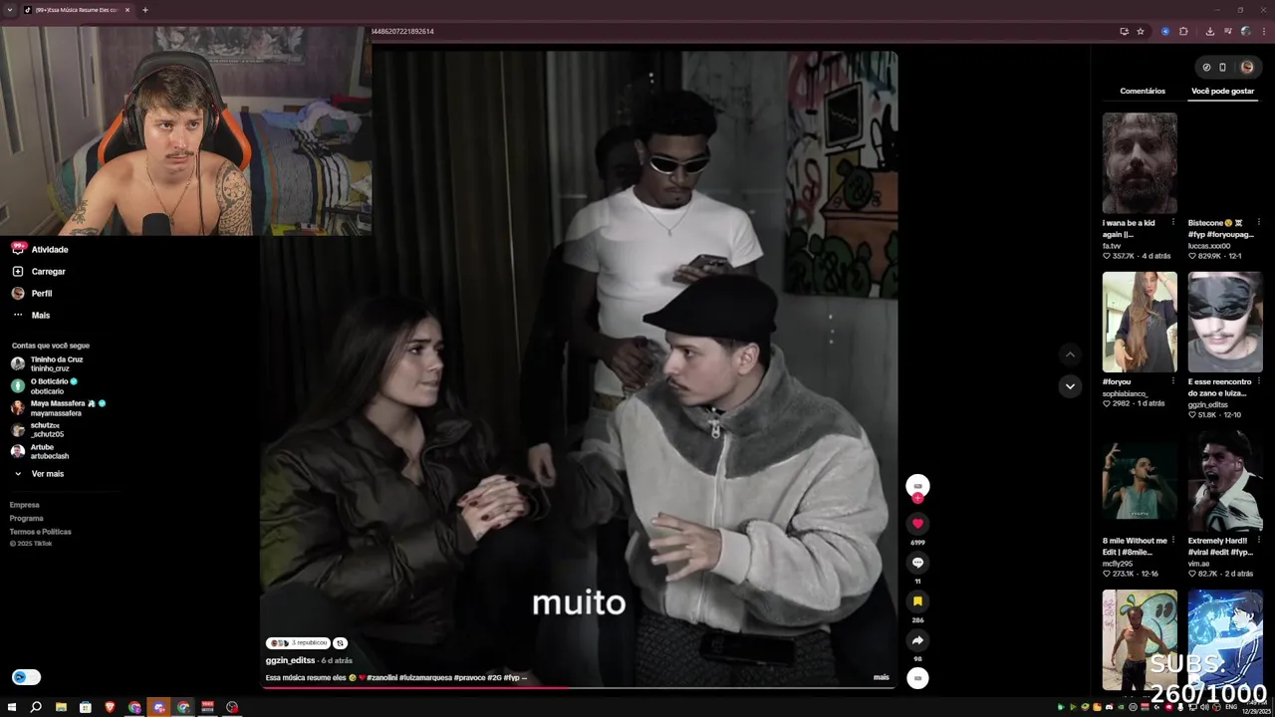Viewport: 1275px width, 717px height.
Task: Save video with the yellow bookmark icon
Action: point(917,601)
